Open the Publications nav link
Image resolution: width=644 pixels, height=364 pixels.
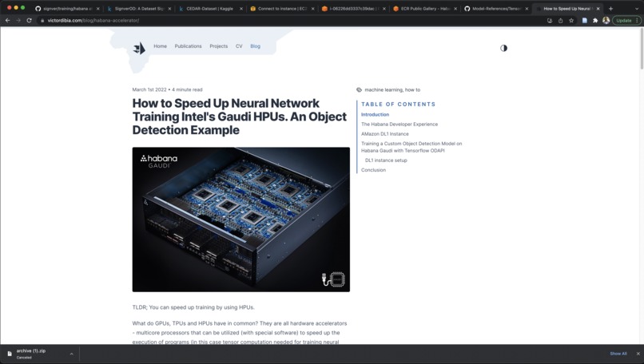pyautogui.click(x=188, y=46)
